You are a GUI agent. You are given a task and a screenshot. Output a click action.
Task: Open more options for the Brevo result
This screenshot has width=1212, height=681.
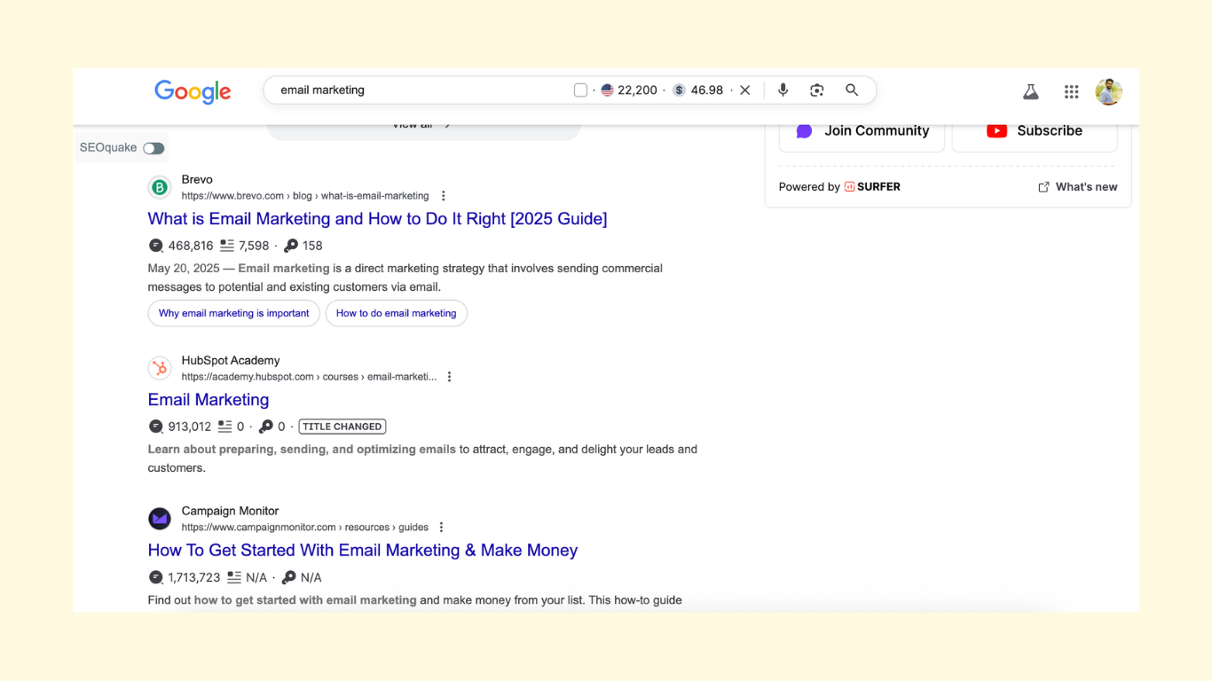coord(444,196)
